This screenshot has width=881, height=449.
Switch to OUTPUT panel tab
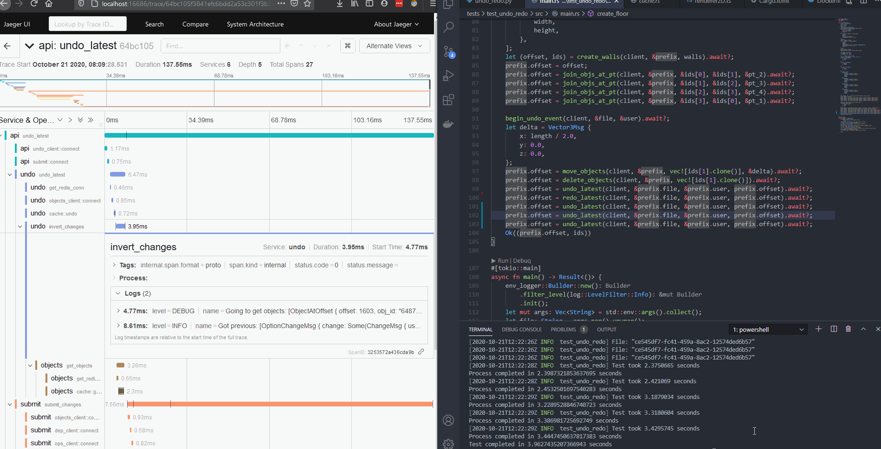click(607, 329)
